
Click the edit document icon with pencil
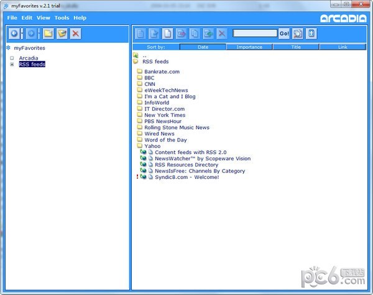[154, 34]
